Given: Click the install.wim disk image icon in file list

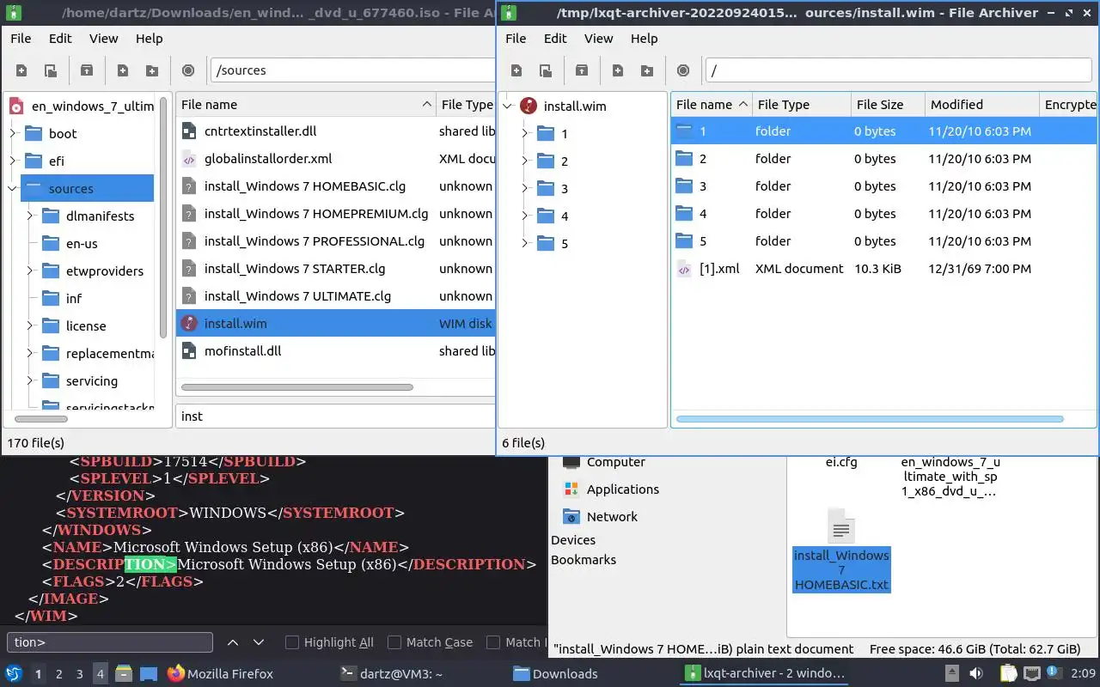Looking at the screenshot, I should [190, 324].
